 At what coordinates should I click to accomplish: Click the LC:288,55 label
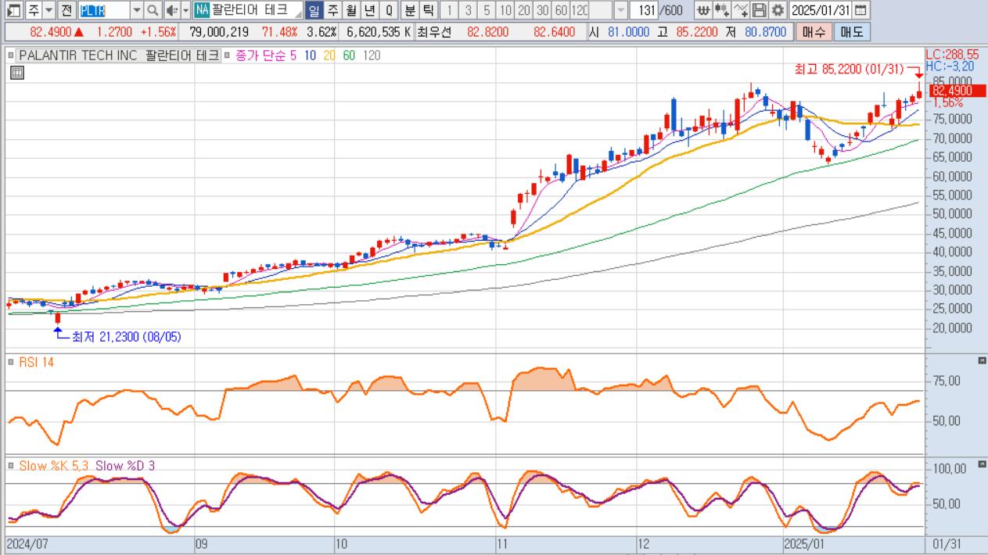[x=952, y=55]
